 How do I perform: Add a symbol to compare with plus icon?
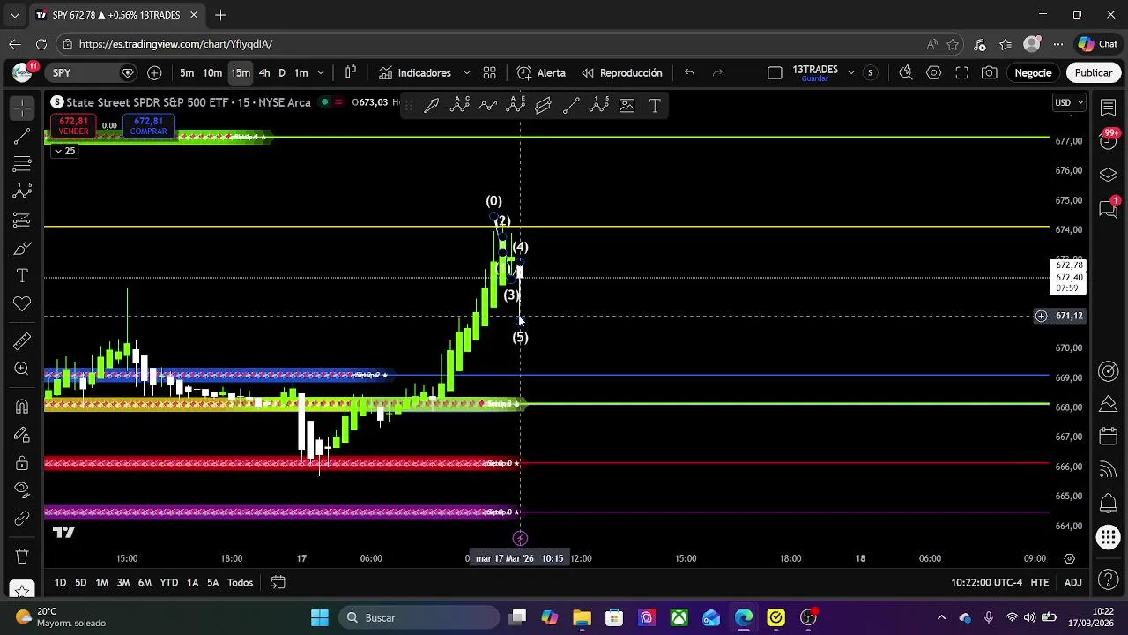point(154,73)
